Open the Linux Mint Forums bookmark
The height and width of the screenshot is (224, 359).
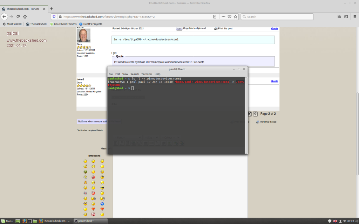coord(63,24)
